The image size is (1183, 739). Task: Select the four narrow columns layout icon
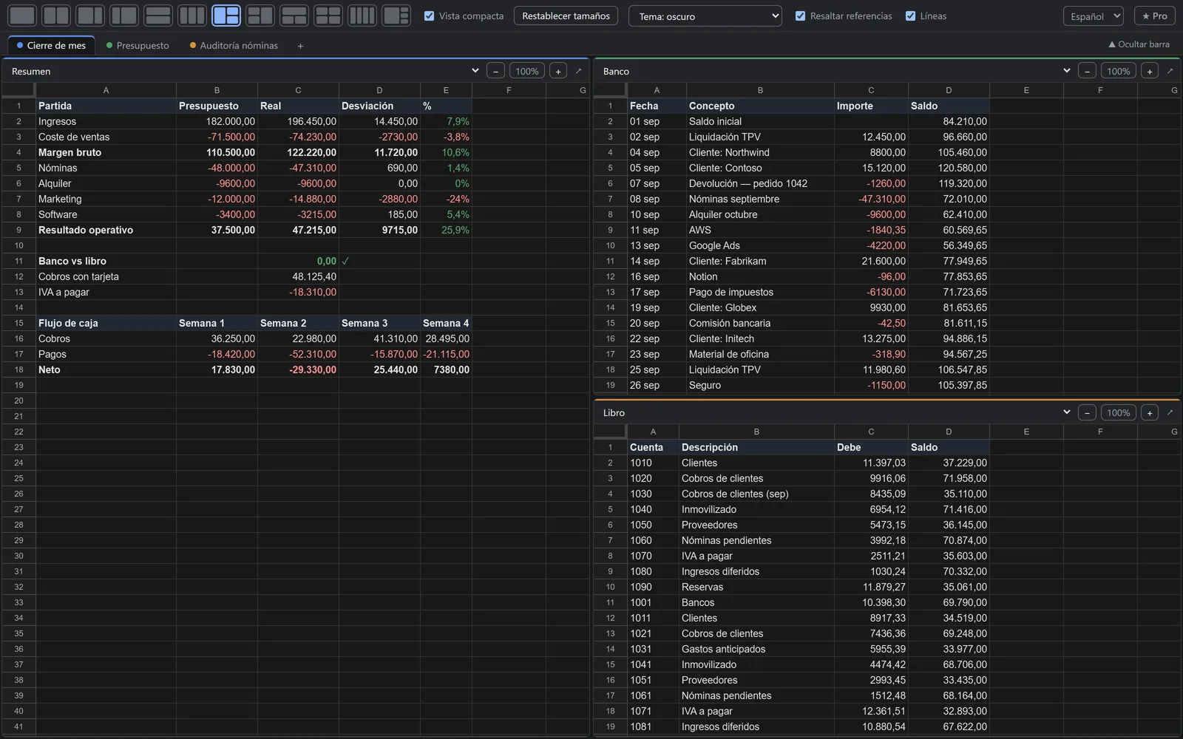(x=362, y=16)
